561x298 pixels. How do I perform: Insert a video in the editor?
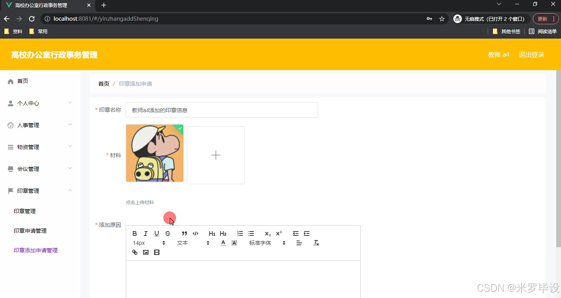tap(157, 252)
